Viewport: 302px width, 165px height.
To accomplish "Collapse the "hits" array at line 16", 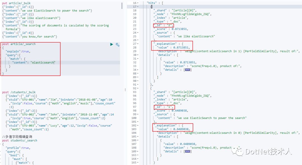I will [138, 3].
